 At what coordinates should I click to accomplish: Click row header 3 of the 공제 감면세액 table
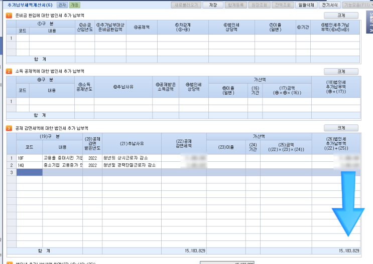[x=12, y=172]
